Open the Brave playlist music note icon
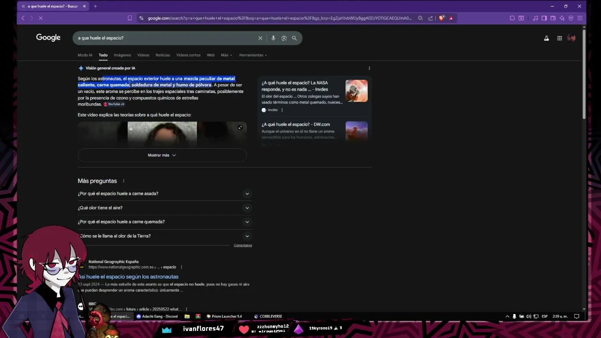 point(535,18)
